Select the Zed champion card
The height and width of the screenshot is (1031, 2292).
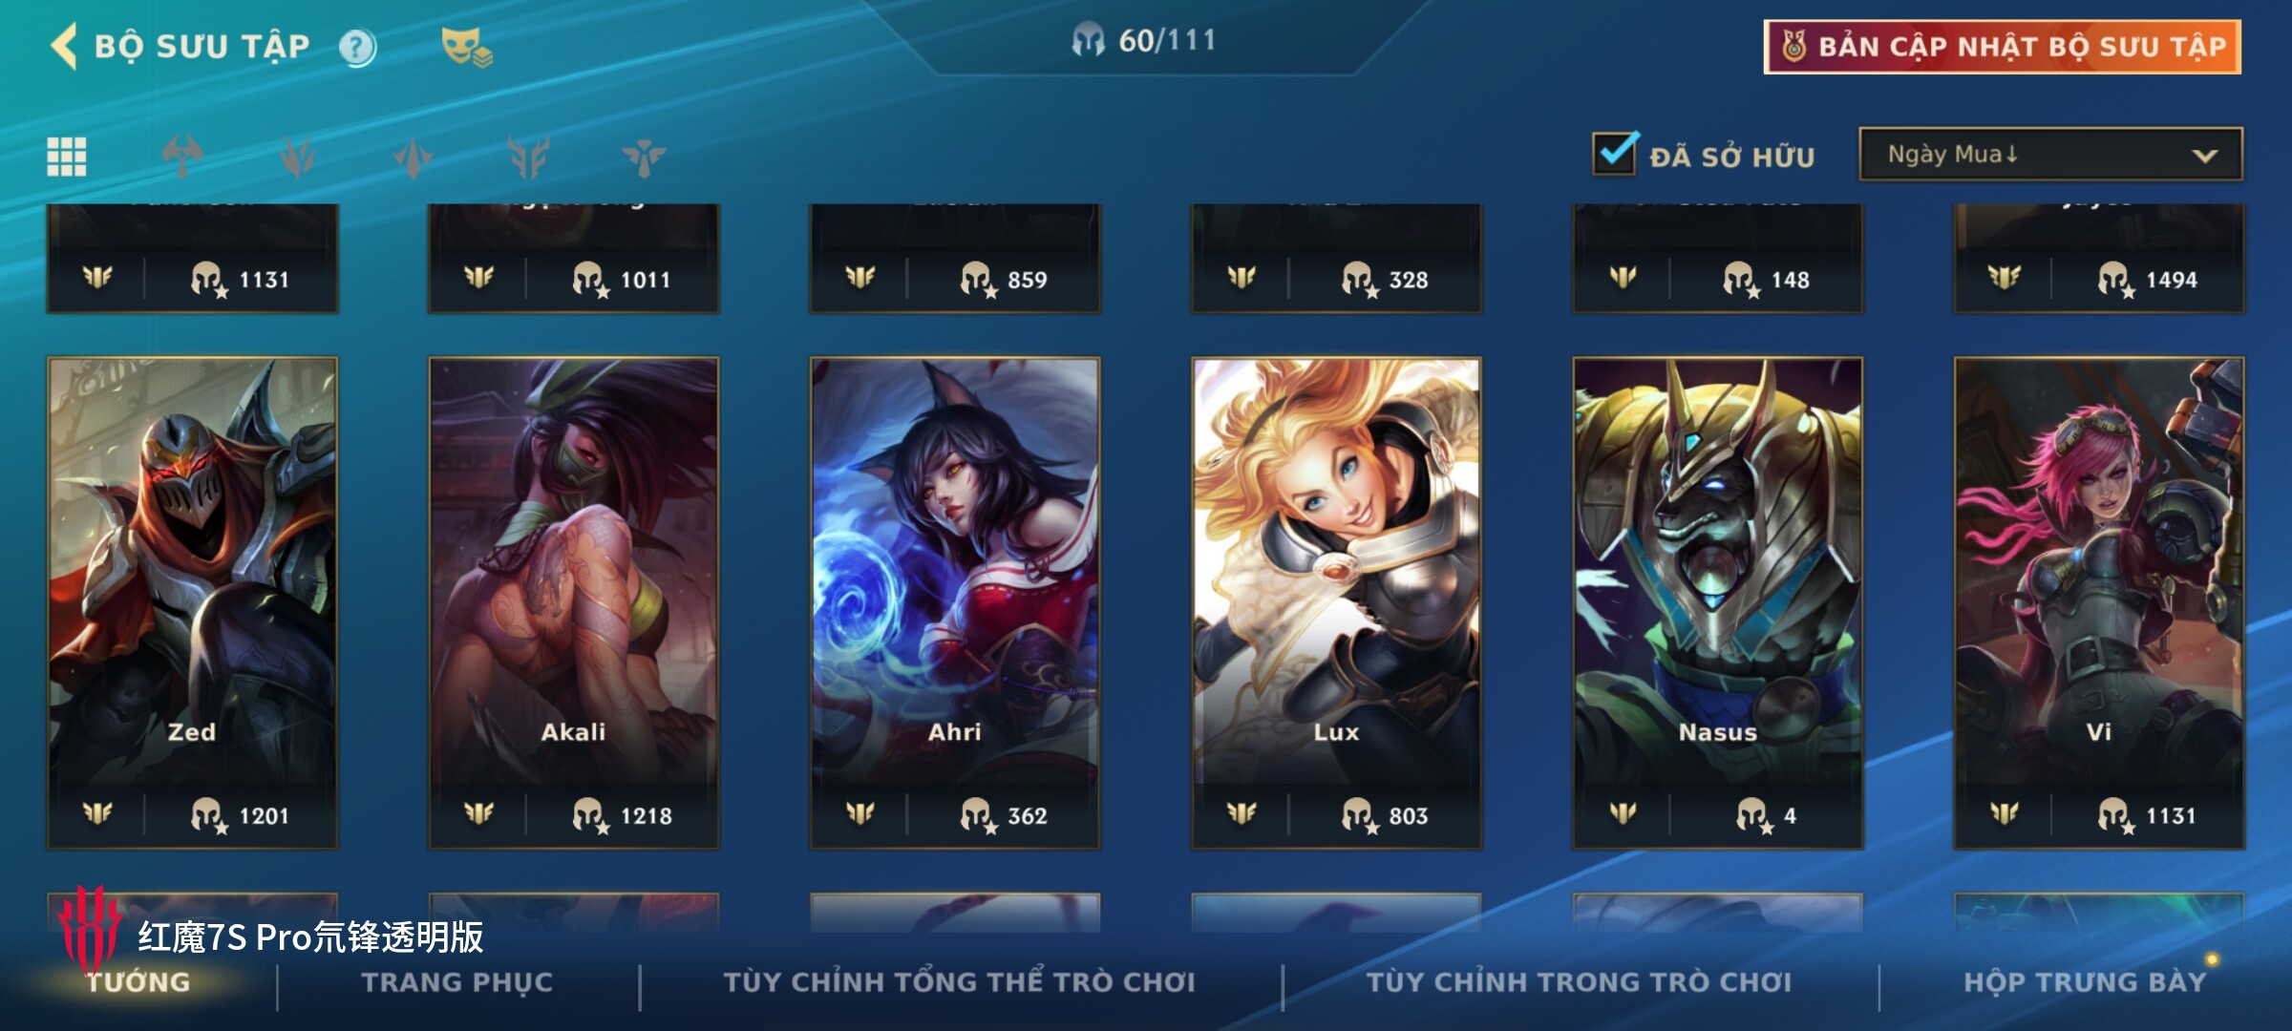[192, 603]
